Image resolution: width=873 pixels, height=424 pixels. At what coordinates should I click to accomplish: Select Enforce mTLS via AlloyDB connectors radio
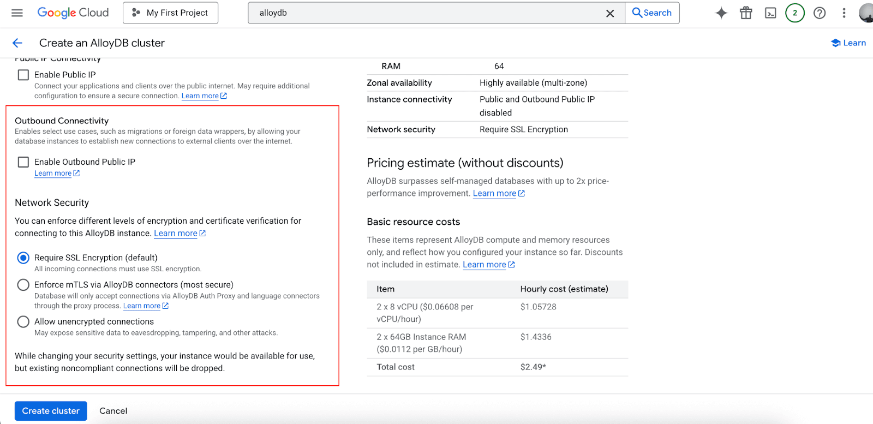[x=23, y=285]
